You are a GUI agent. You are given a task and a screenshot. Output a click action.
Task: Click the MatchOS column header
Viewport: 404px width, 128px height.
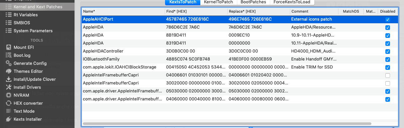tap(351, 11)
